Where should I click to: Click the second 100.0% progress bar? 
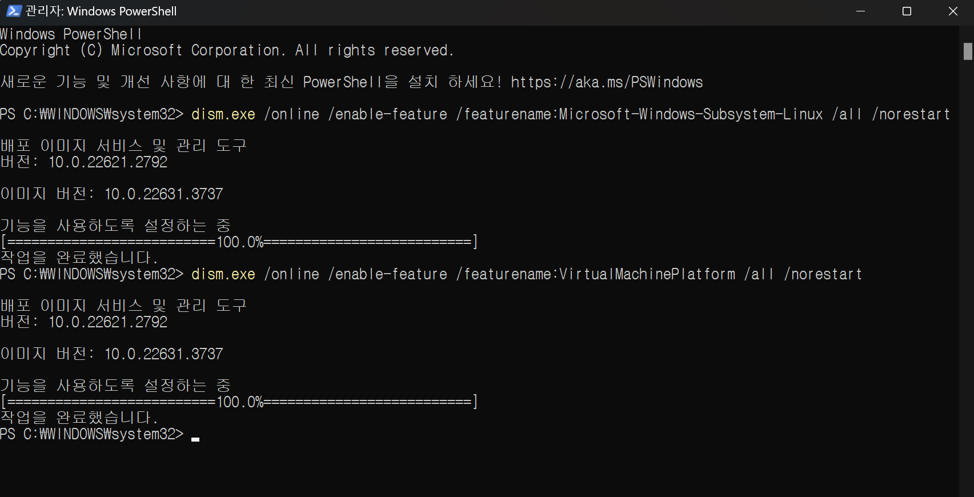pos(239,402)
